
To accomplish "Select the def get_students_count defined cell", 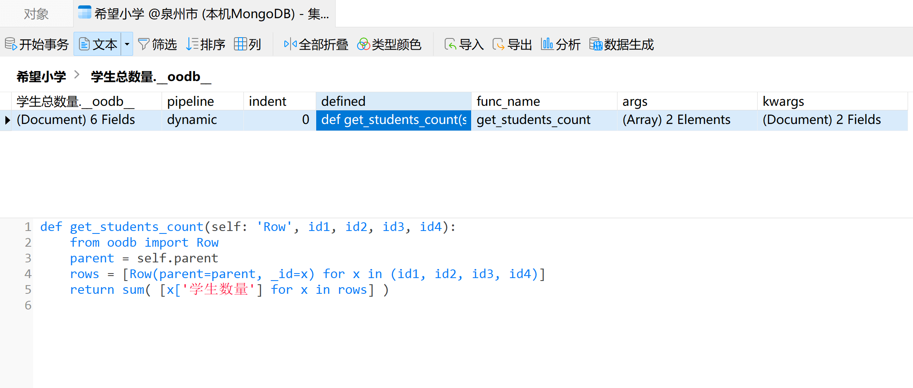I will click(x=393, y=120).
